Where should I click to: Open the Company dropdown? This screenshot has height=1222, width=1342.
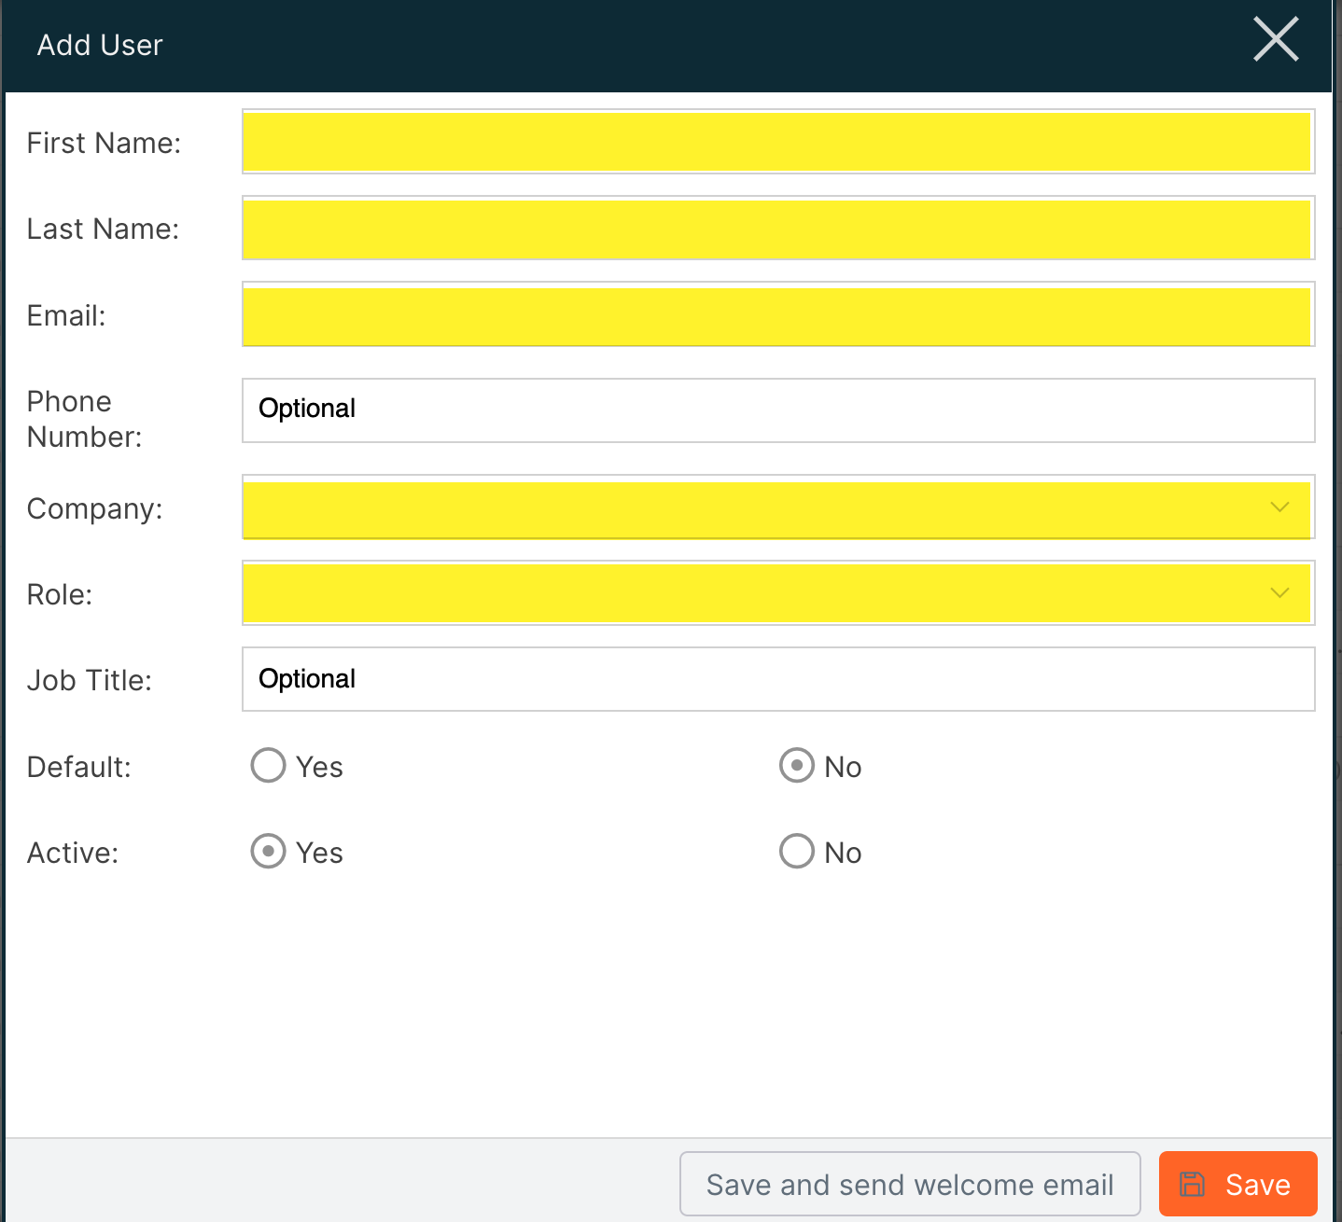[x=778, y=507]
